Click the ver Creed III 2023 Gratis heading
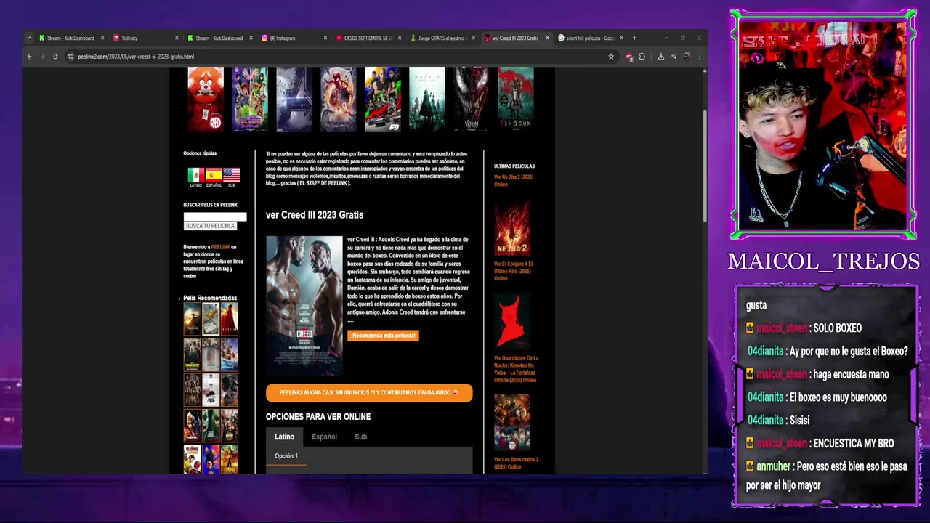 [315, 215]
